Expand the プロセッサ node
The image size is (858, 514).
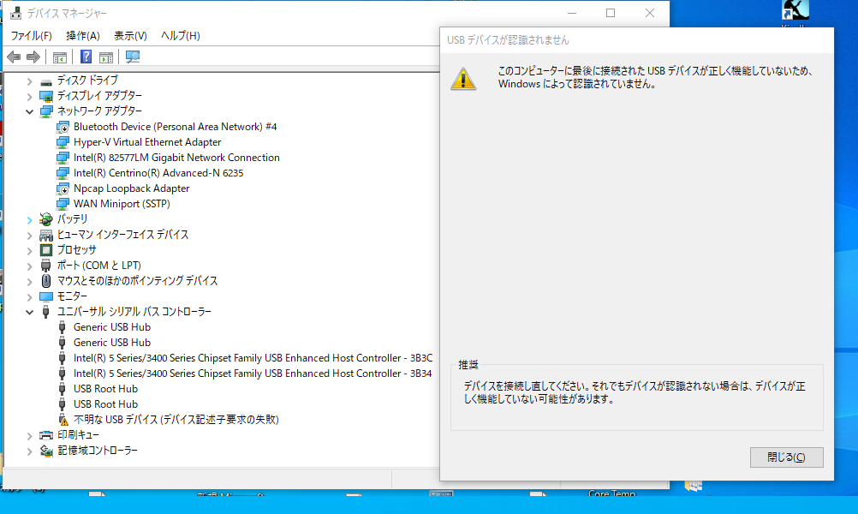(30, 251)
